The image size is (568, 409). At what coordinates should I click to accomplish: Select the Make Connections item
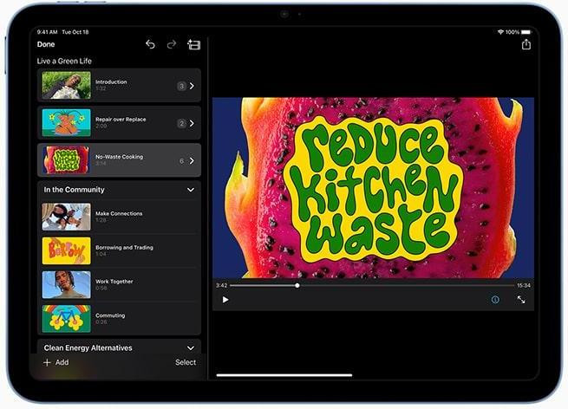coord(119,217)
